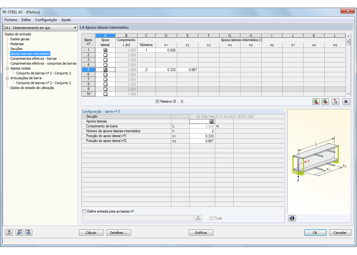Select Comprimentos efetivos - conjuntos de barras

point(43,63)
